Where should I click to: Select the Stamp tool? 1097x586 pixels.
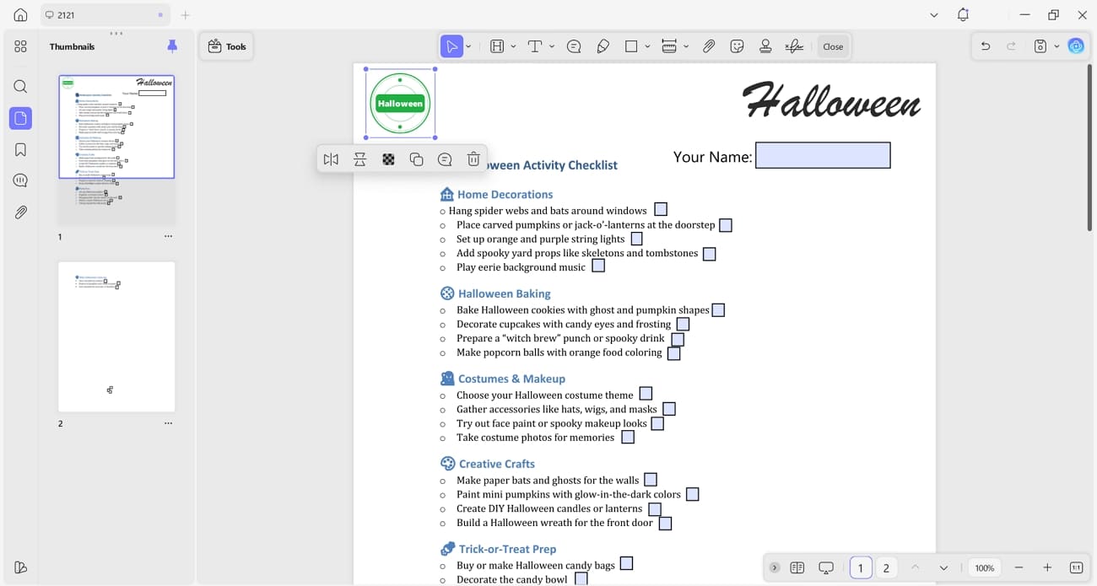pyautogui.click(x=765, y=46)
